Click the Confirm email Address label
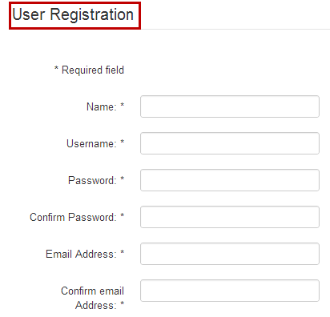The image size is (330, 317). pos(92,298)
